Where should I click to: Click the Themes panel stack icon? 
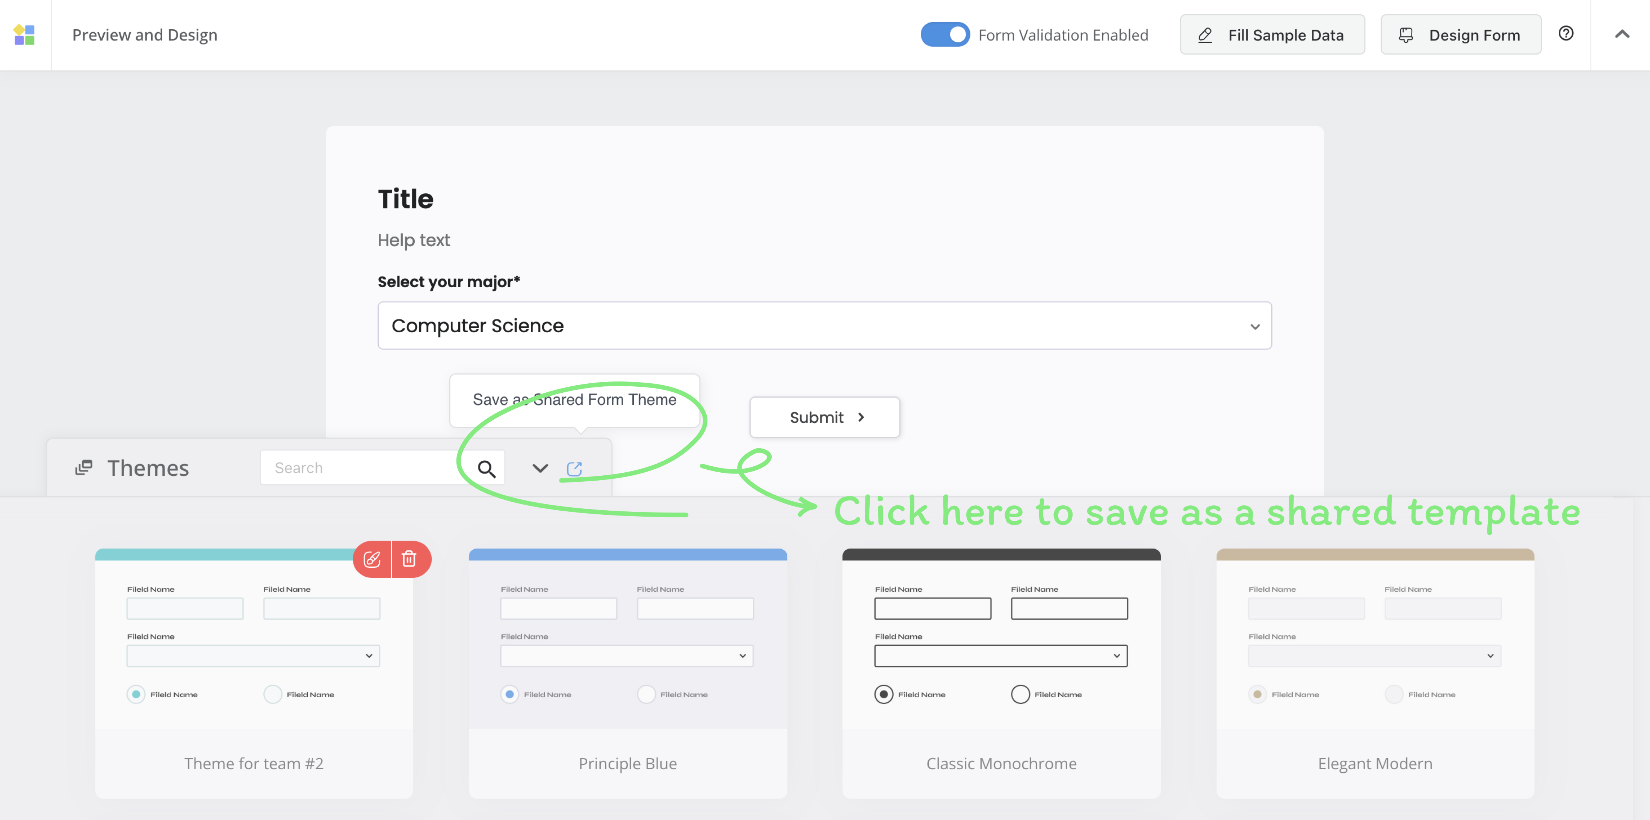pyautogui.click(x=83, y=468)
